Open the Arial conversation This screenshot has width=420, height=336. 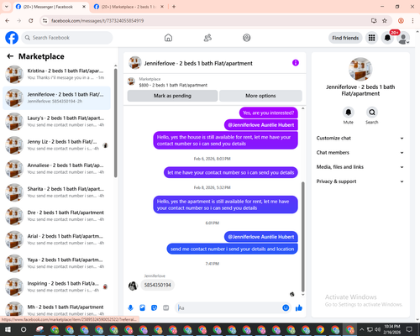click(x=56, y=239)
